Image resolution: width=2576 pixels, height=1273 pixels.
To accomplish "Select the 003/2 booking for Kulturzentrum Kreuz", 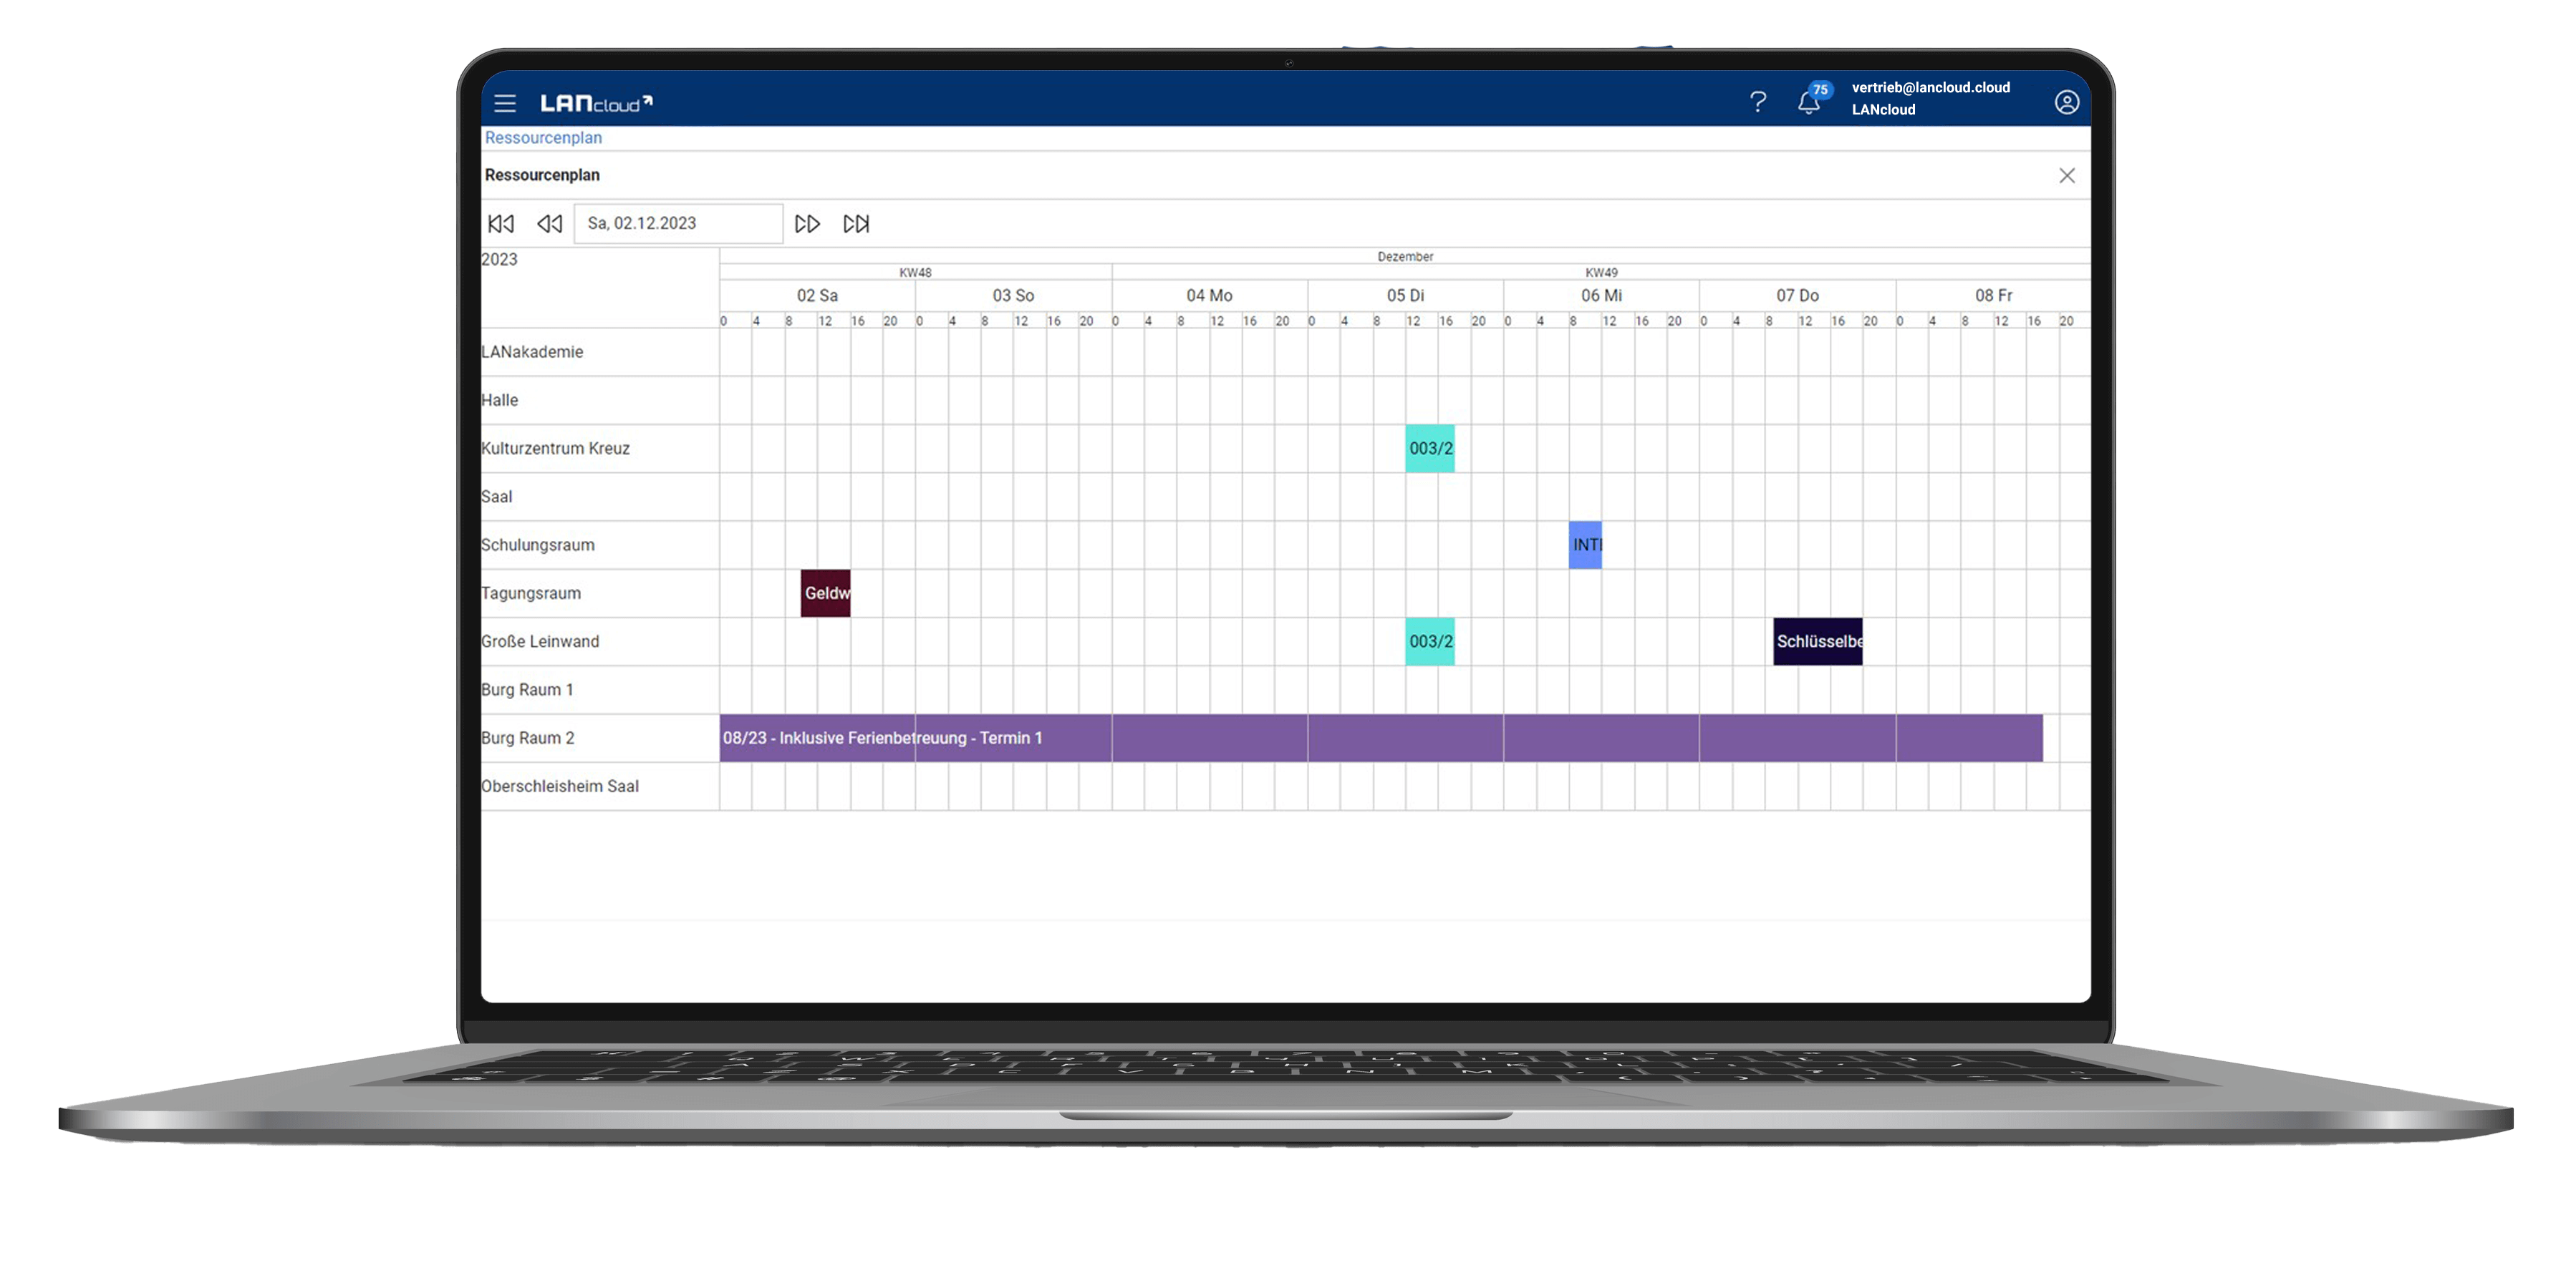I will click(1429, 449).
